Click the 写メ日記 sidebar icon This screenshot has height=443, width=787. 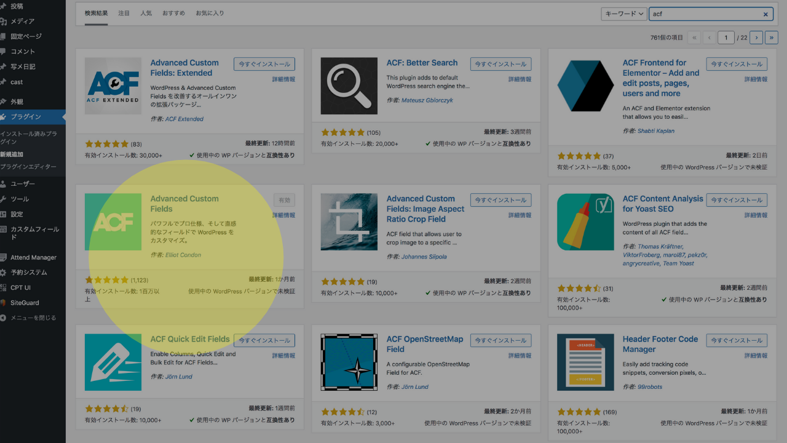click(x=3, y=66)
